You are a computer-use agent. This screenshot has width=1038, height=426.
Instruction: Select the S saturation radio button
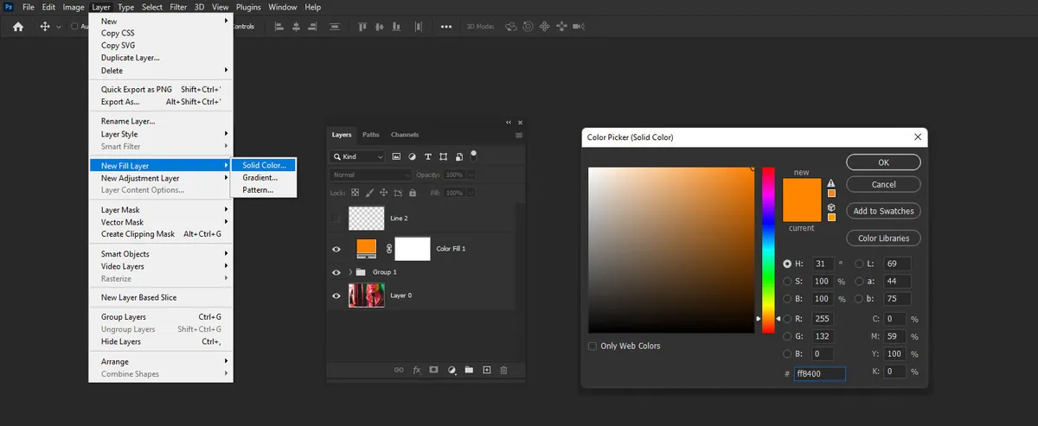click(787, 281)
